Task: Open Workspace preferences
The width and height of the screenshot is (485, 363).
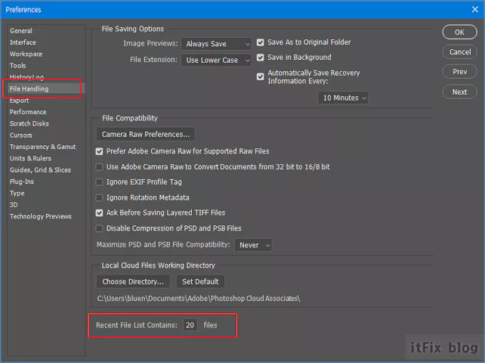Action: click(26, 54)
